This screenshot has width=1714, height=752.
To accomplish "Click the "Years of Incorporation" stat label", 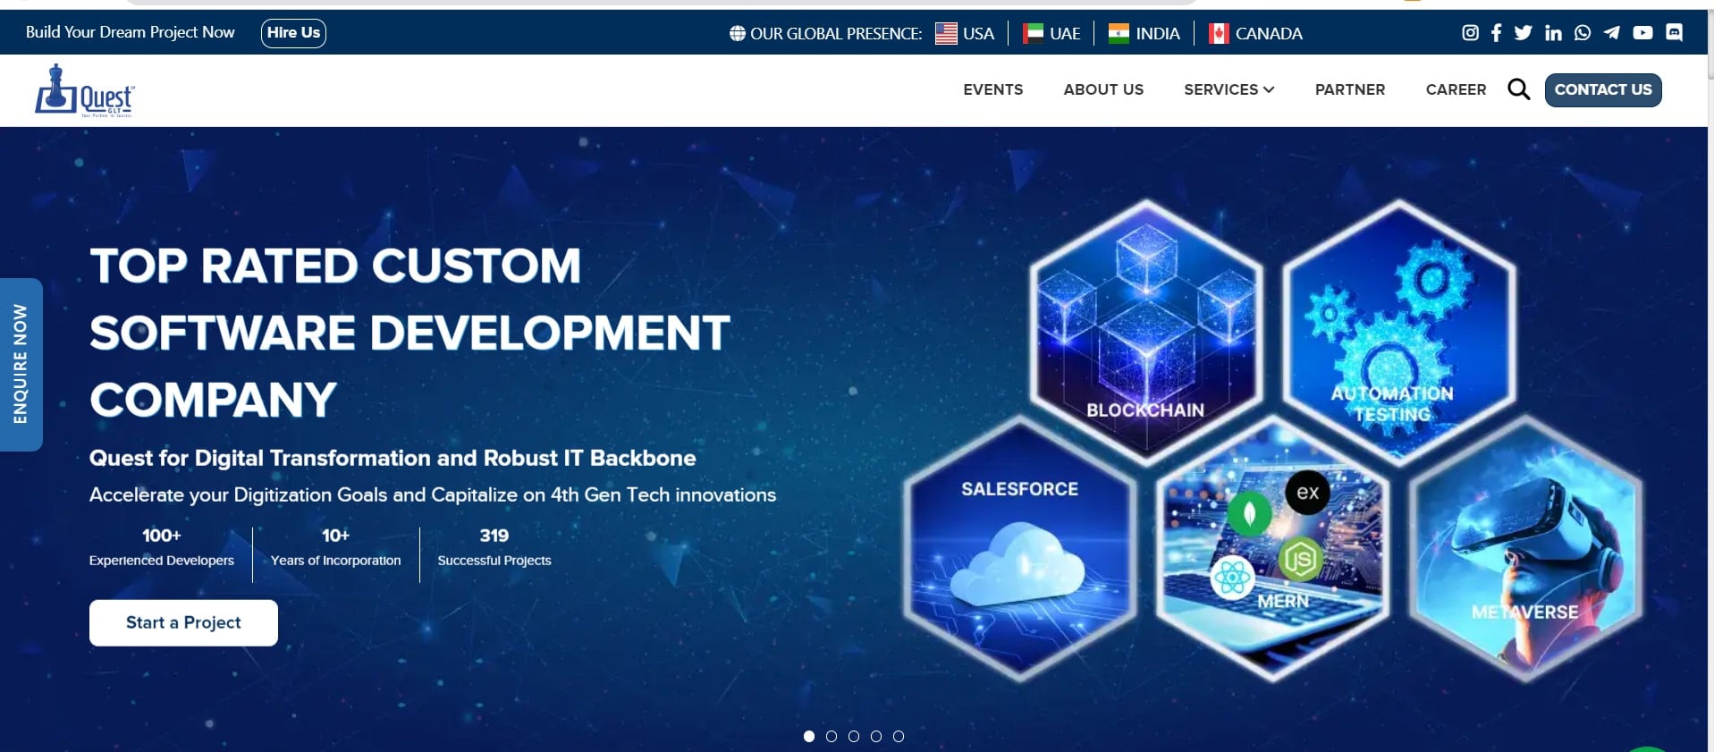I will pos(336,561).
